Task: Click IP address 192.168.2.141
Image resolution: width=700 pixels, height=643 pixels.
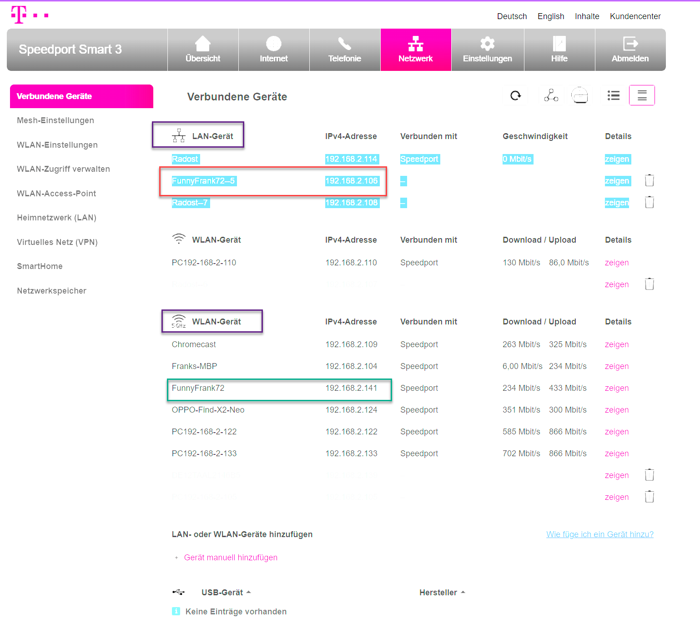Action: [351, 388]
